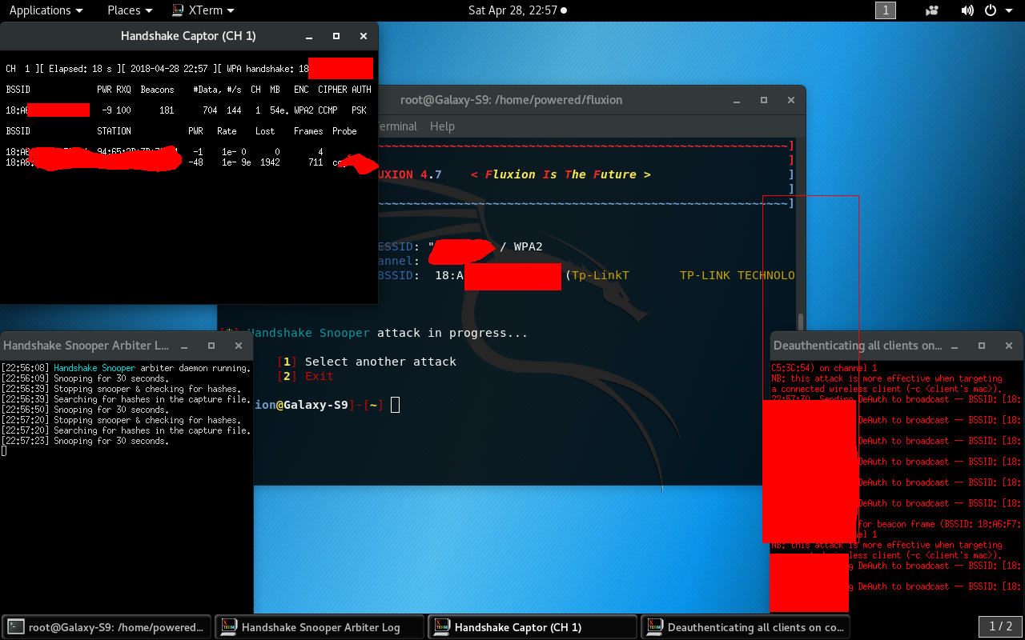This screenshot has width=1025, height=640.
Task: Close the fluxion terminal window
Action: (791, 100)
